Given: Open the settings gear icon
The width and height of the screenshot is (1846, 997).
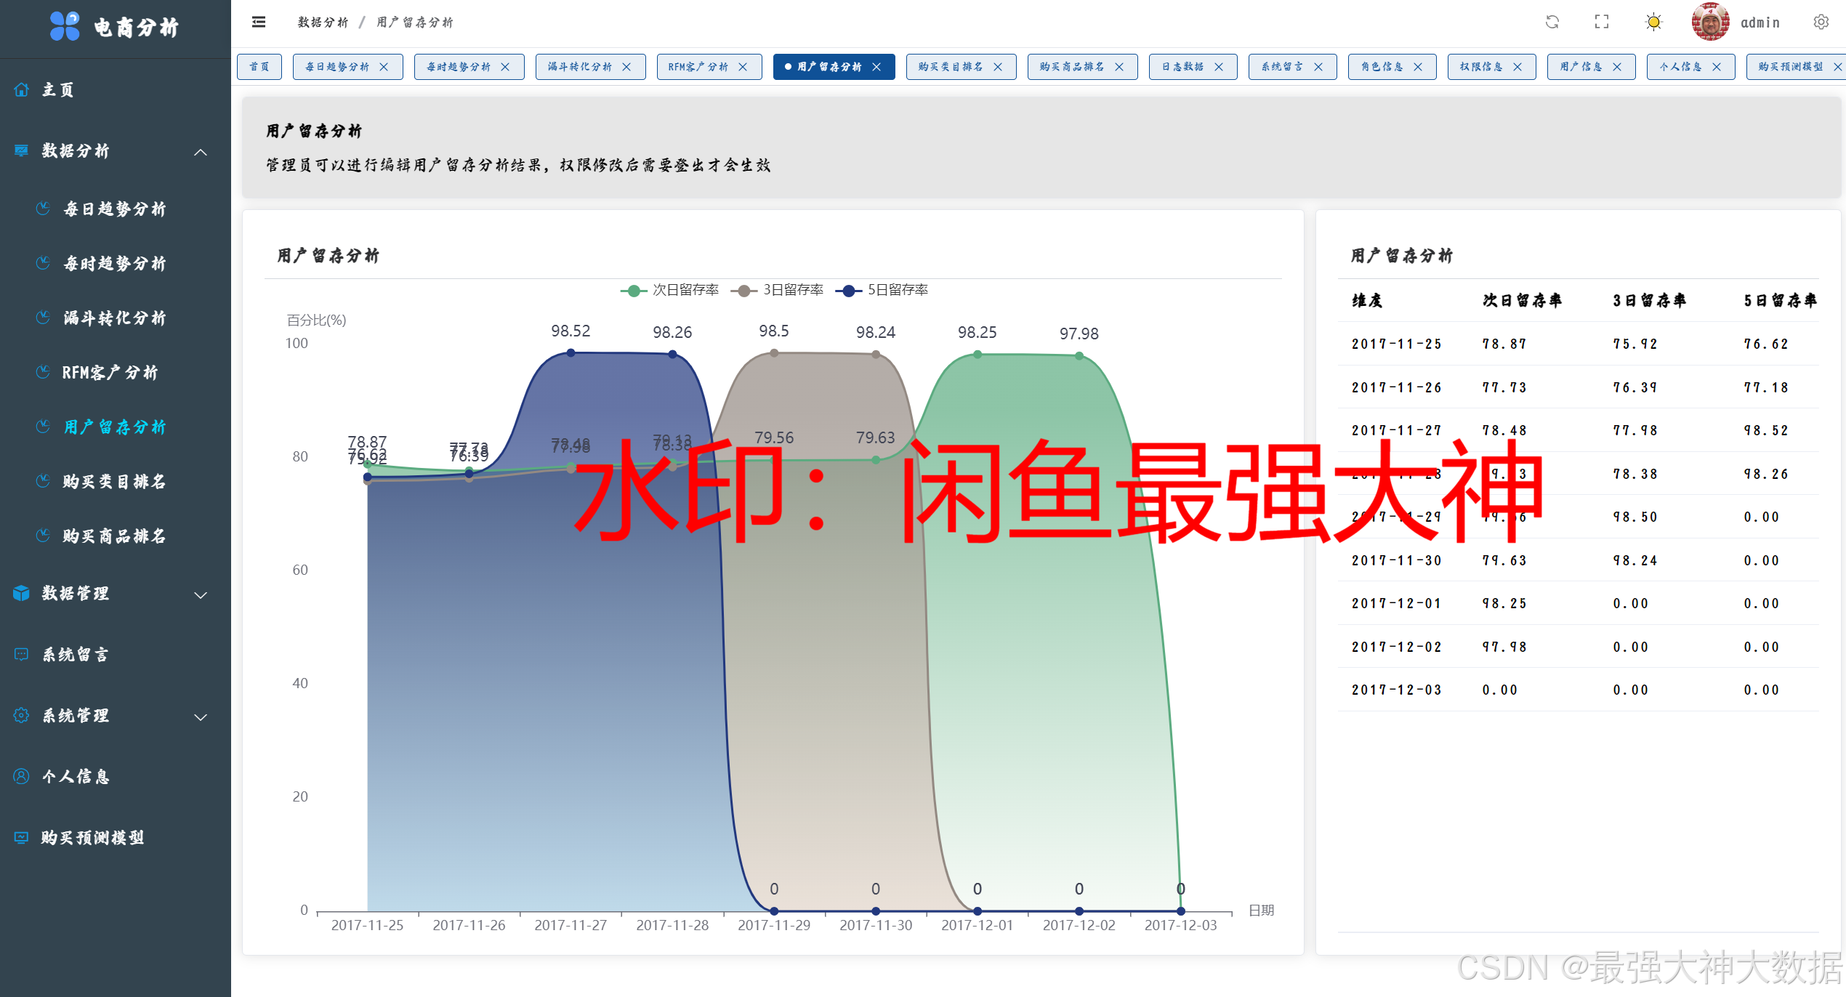Looking at the screenshot, I should pos(1821,23).
